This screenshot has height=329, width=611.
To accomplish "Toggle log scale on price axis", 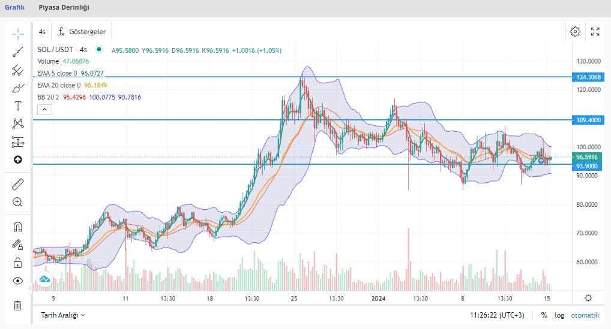I will (x=559, y=315).
